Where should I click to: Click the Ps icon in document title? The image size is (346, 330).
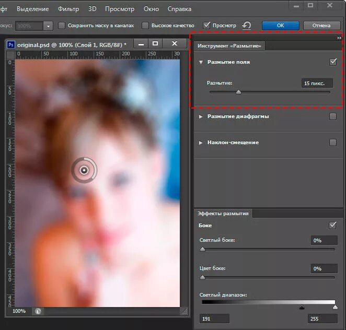pyautogui.click(x=10, y=45)
